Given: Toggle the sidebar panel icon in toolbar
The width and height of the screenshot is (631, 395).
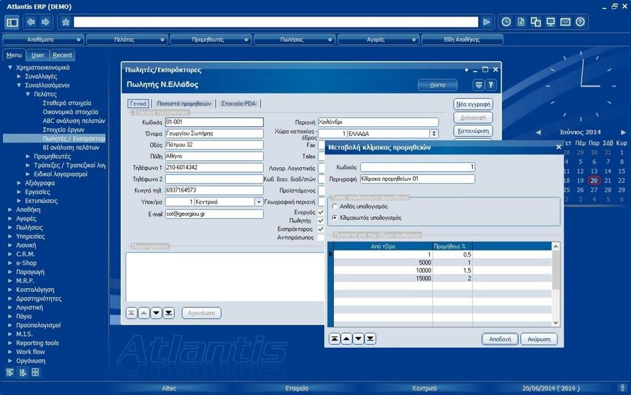Looking at the screenshot, I should [x=12, y=22].
